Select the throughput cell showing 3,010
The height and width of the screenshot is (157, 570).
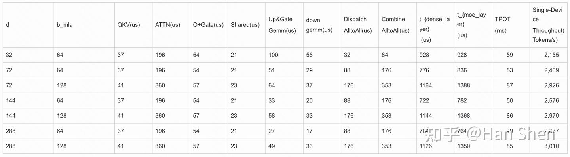551,146
